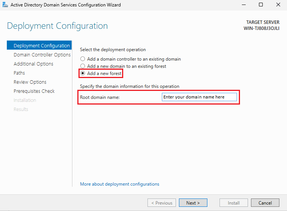Click the Root domain name text field
The width and height of the screenshot is (287, 211).
(199, 97)
